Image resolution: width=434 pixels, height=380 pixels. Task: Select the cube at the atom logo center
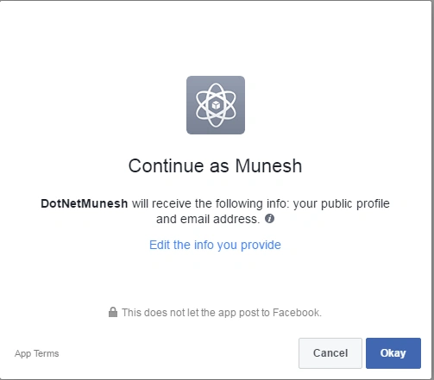click(x=216, y=105)
